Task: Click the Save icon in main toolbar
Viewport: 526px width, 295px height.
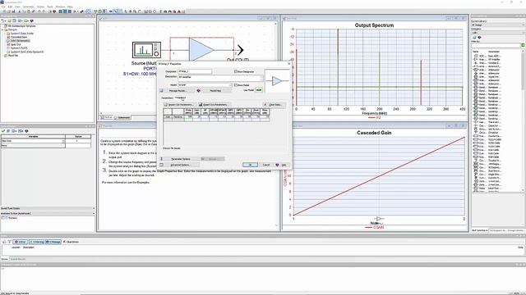Action: (13, 11)
